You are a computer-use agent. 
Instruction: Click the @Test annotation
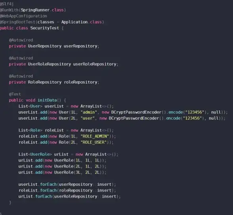click(15, 94)
